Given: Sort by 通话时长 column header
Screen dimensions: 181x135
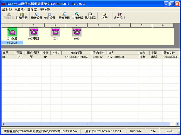Looking at the screenshot, I should 99,53.
